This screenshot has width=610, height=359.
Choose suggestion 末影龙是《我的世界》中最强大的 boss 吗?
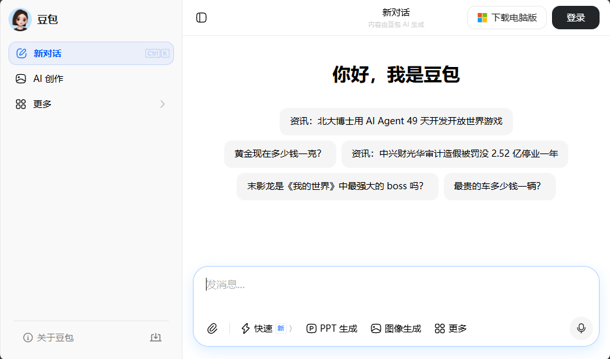click(x=338, y=186)
